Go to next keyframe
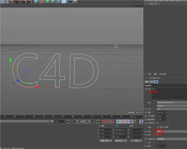The image size is (187, 149). click(x=92, y=122)
